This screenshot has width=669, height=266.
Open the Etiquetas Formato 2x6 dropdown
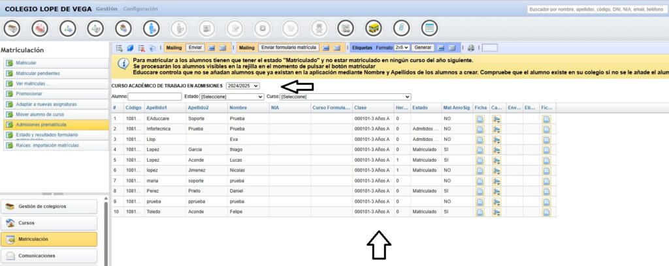pos(402,48)
